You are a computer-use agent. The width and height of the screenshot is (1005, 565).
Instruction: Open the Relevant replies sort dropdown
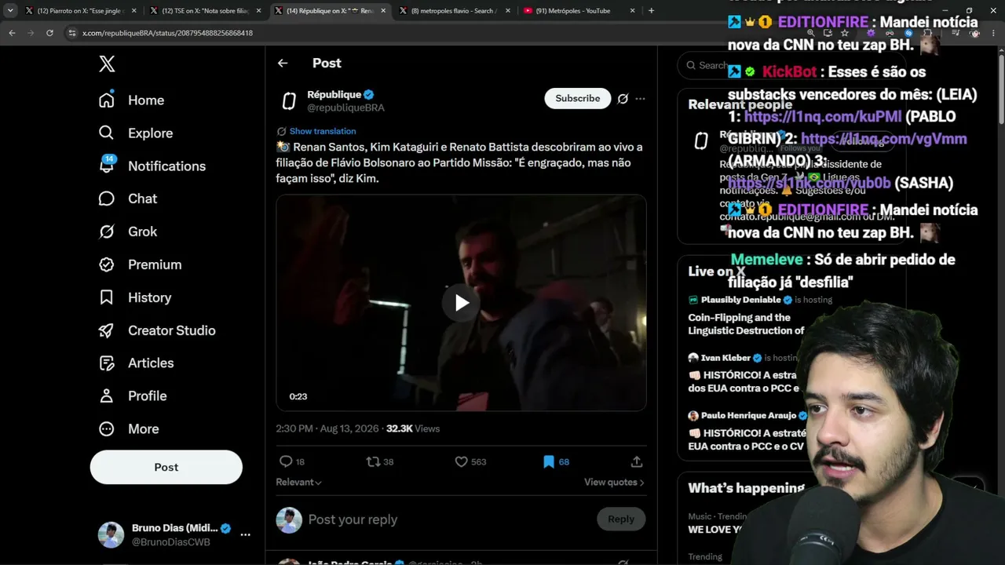tap(299, 482)
